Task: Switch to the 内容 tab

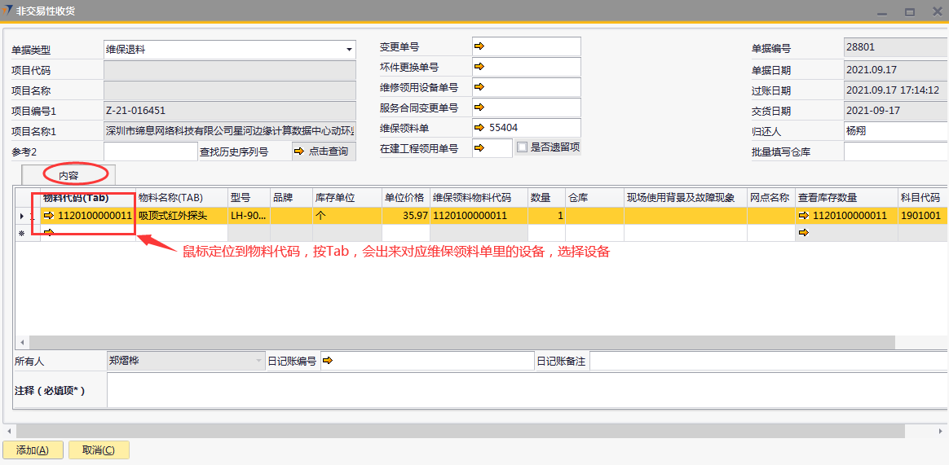Action: click(68, 174)
